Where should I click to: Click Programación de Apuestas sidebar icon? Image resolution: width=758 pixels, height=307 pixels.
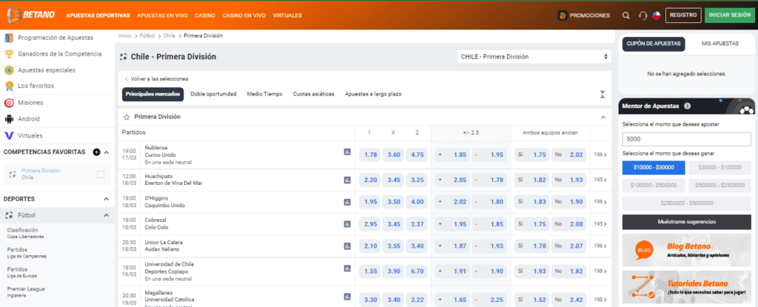click(9, 38)
